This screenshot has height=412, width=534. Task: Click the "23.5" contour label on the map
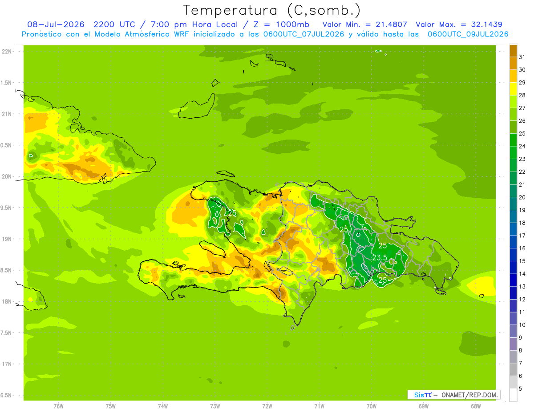(x=379, y=257)
